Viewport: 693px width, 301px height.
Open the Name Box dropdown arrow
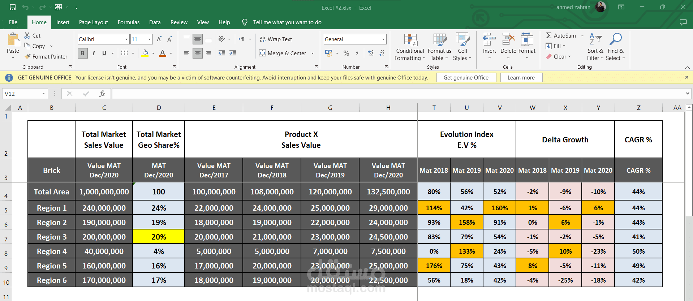[x=43, y=94]
